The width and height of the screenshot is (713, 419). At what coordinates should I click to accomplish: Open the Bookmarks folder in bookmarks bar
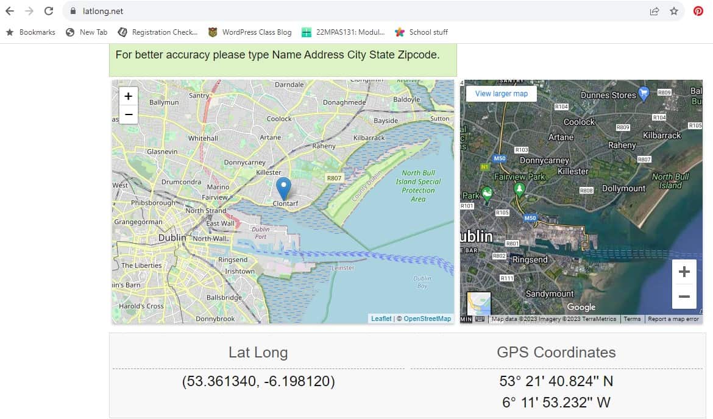click(30, 32)
